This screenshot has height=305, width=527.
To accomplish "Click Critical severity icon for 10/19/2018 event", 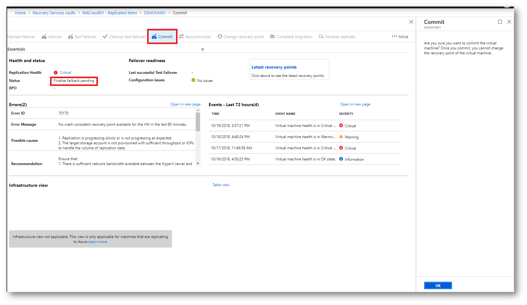I will (341, 125).
